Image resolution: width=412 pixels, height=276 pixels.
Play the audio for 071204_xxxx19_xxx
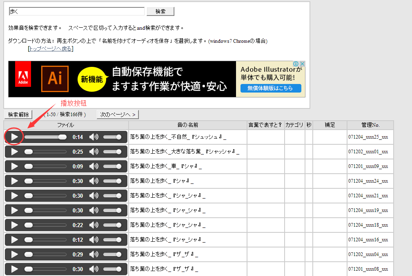coord(14,210)
